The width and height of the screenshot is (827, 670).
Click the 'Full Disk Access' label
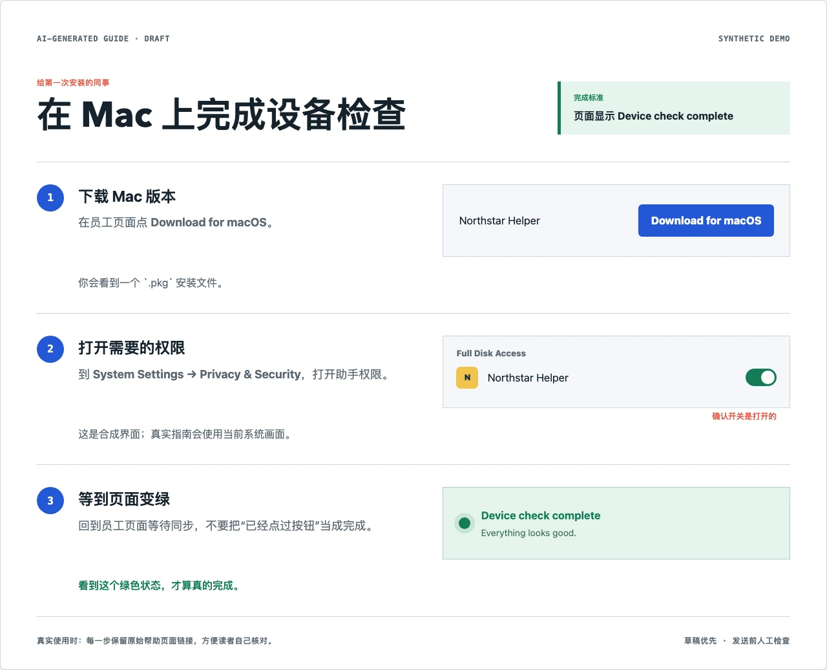491,353
